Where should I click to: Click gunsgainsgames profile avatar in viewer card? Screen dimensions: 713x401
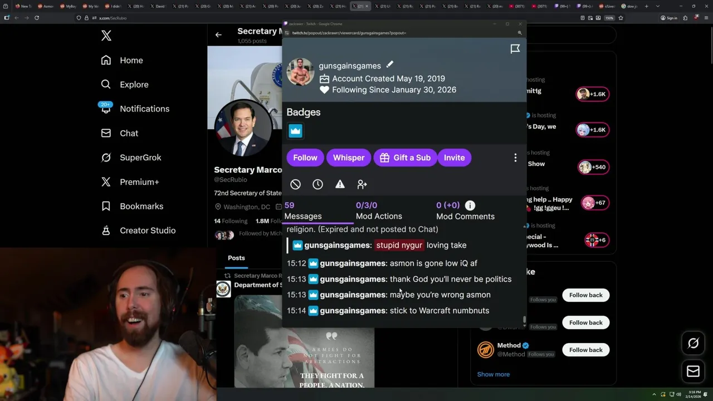(300, 72)
